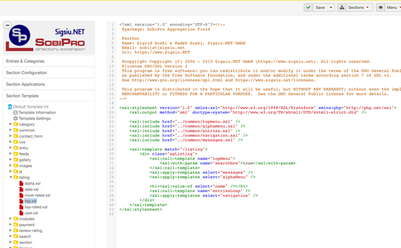Collapse the listing folder
Image resolution: width=401 pixels, height=248 pixels.
(x=11, y=178)
